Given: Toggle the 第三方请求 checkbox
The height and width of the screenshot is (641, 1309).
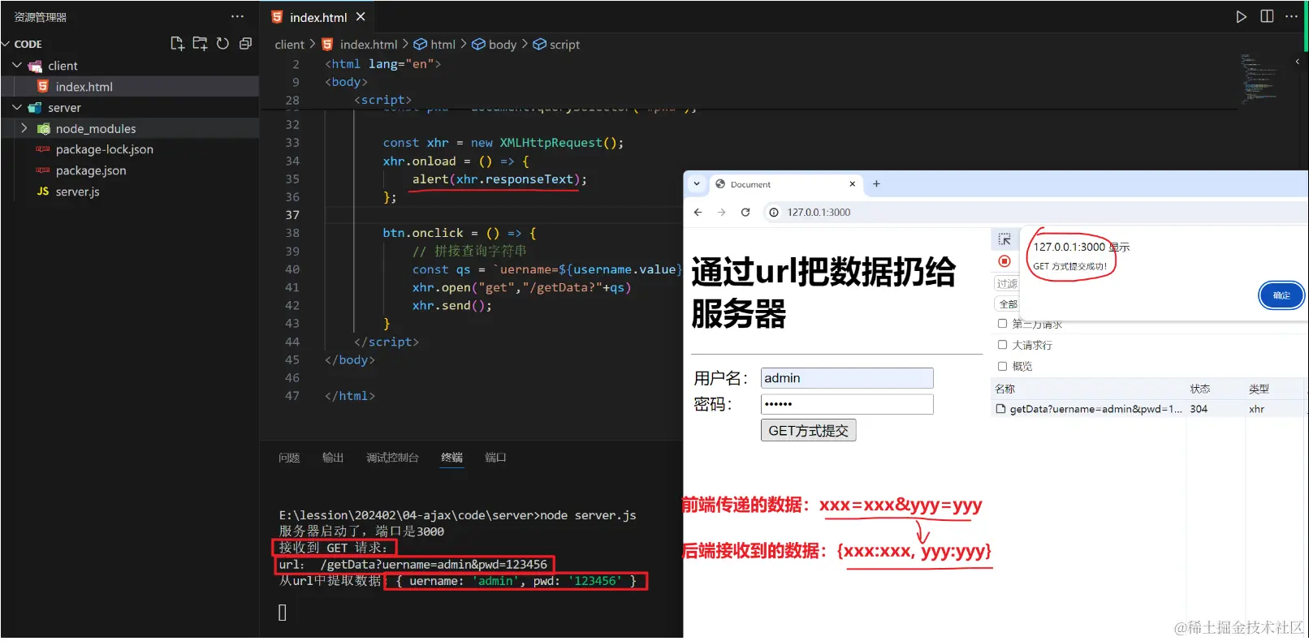Looking at the screenshot, I should [x=1002, y=324].
